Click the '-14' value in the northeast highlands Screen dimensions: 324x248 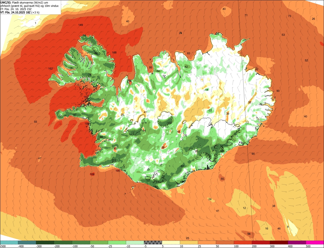(206, 90)
